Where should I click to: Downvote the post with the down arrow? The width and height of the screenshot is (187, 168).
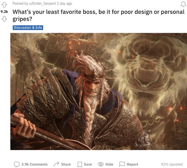pyautogui.click(x=4, y=19)
